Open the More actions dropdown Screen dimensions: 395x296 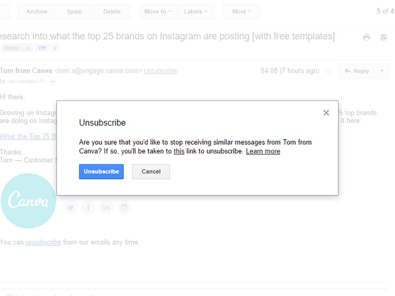[241, 12]
